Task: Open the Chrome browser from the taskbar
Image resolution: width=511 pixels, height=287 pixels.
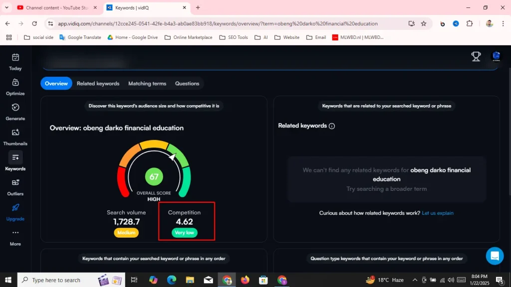Action: tap(227, 280)
